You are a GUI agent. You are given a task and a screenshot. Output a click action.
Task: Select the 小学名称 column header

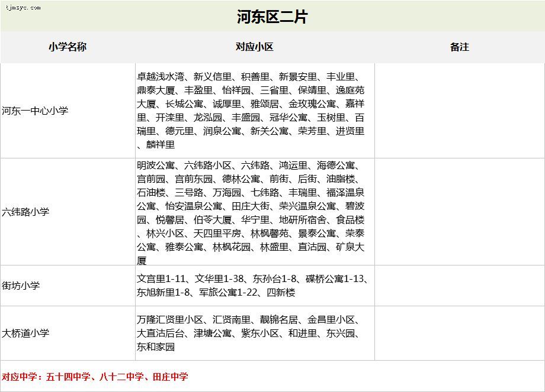coord(68,47)
